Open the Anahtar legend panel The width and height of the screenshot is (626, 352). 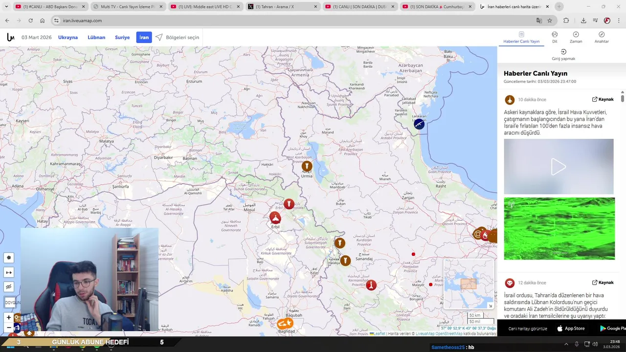tap(602, 38)
